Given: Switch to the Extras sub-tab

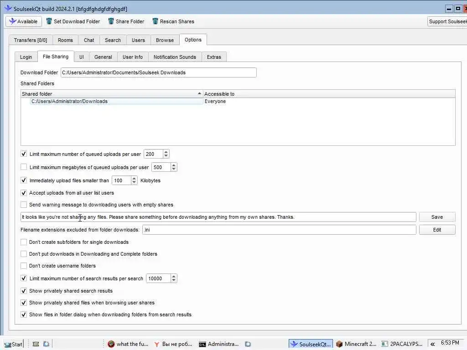Looking at the screenshot, I should (x=214, y=57).
